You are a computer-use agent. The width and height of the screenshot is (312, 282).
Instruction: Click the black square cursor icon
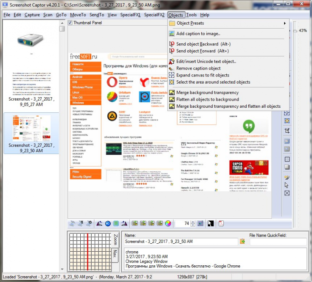[210, 223]
